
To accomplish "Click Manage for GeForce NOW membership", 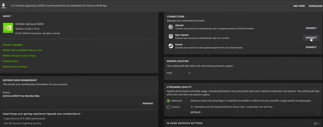I will [148, 103].
